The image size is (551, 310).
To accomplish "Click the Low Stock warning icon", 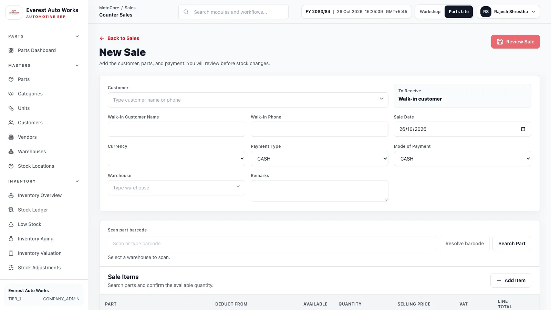I will (11, 224).
